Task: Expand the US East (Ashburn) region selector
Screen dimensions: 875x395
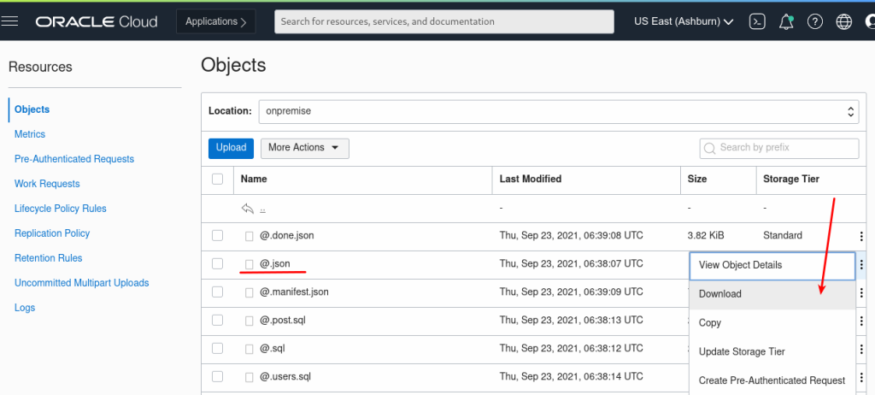Action: coord(684,22)
